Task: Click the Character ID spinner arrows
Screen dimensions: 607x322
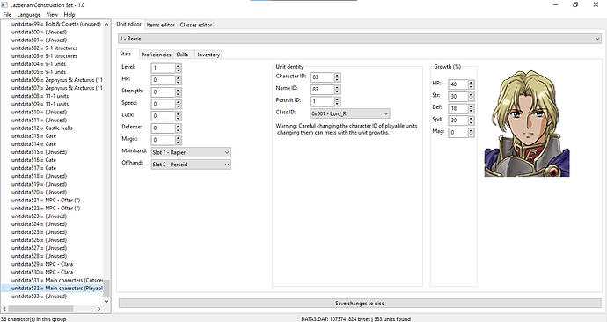Action: coord(337,77)
